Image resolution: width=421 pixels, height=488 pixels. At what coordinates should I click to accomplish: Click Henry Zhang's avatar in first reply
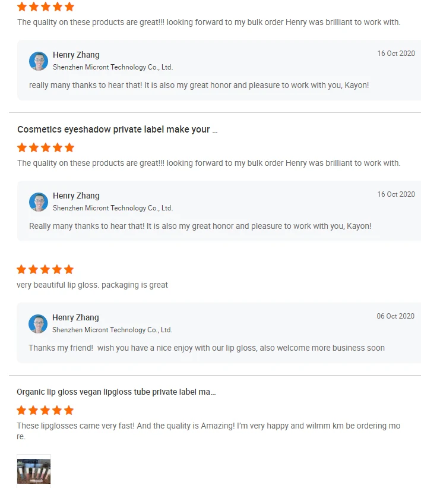pyautogui.click(x=39, y=61)
